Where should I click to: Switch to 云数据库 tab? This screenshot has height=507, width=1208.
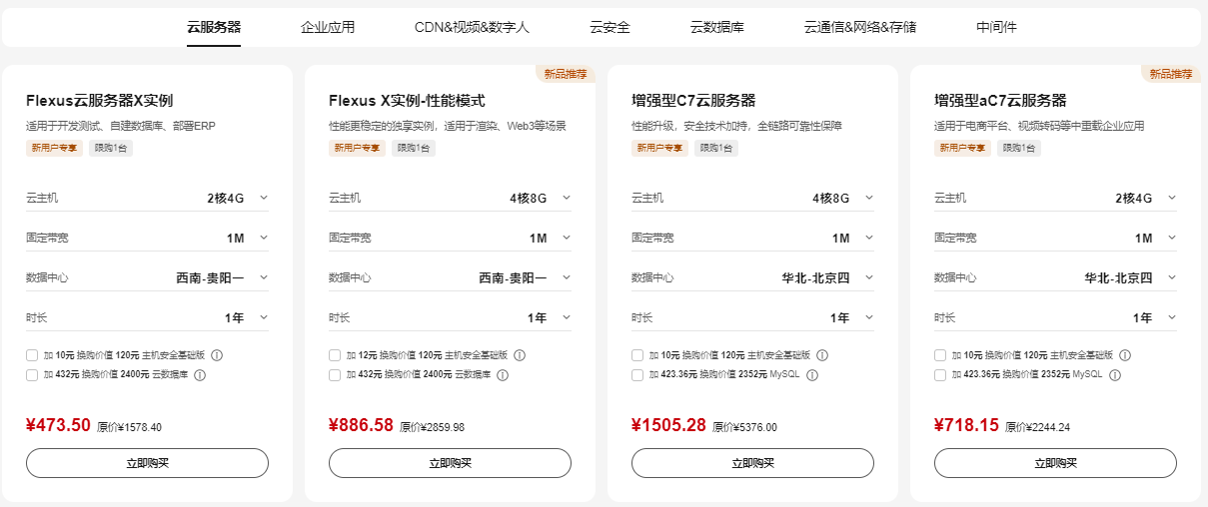pos(716,27)
